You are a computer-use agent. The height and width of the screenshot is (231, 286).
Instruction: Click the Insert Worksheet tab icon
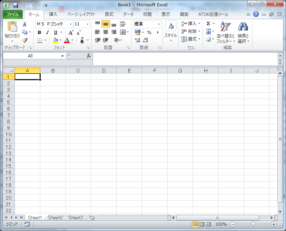pyautogui.click(x=92, y=218)
